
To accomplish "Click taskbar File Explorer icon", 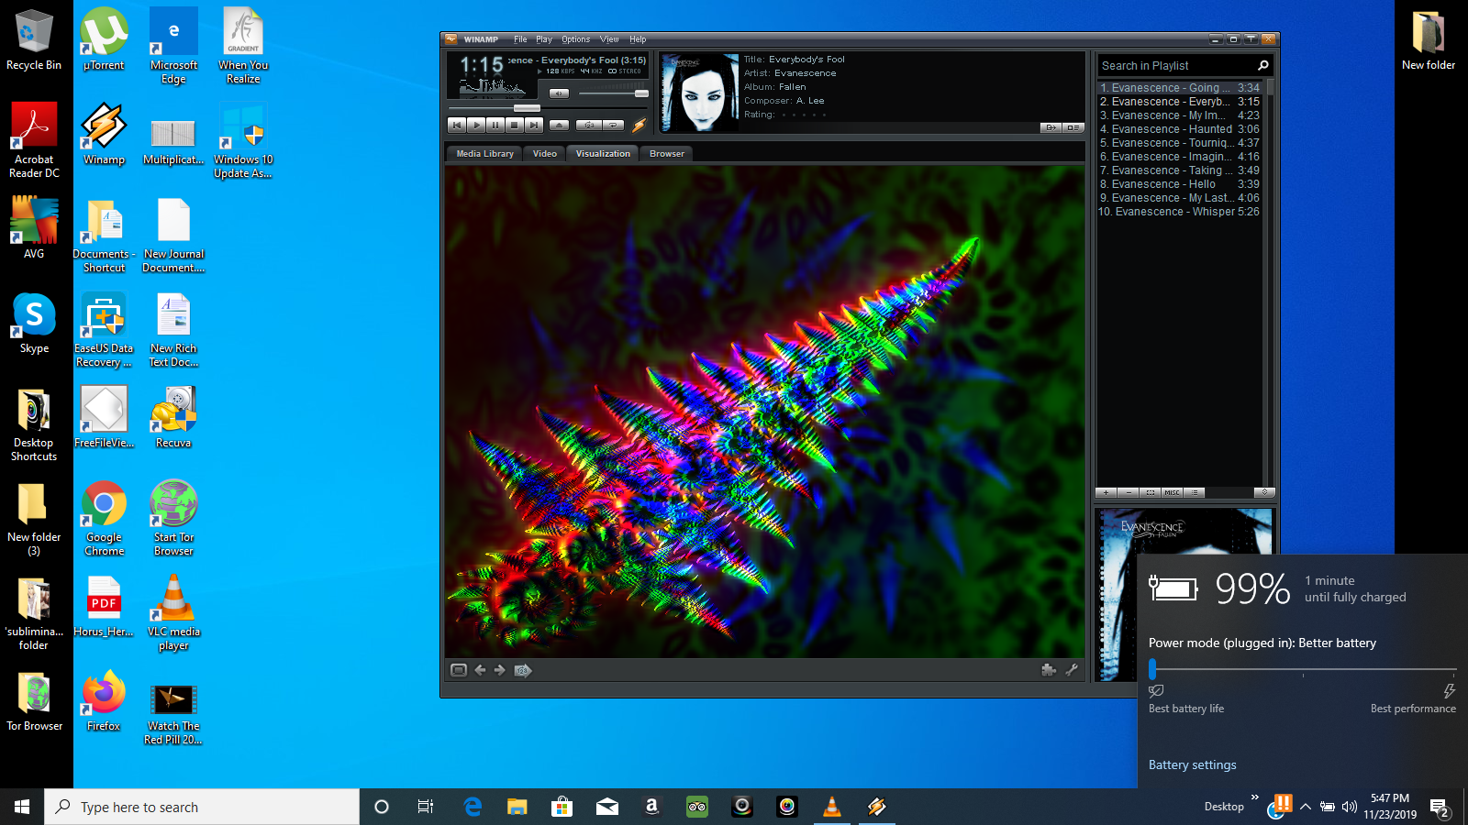I will (x=517, y=807).
